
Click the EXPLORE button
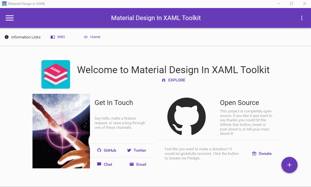174,80
